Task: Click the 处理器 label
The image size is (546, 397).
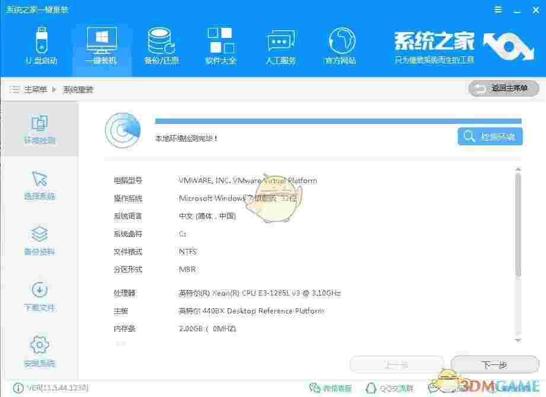Action: pos(124,293)
